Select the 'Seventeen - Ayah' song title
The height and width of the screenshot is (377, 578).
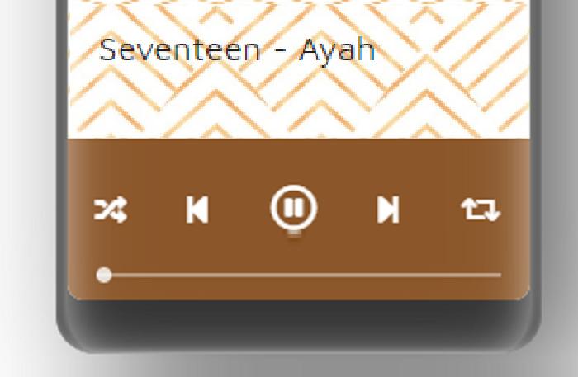click(x=238, y=50)
